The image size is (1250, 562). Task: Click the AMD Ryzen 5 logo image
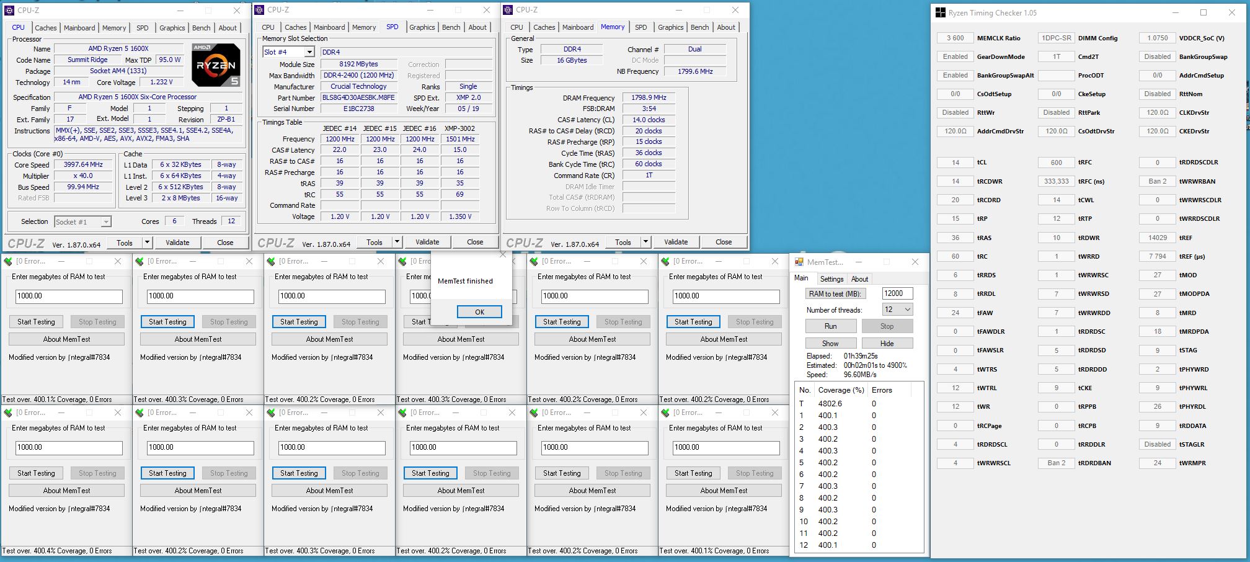(216, 65)
